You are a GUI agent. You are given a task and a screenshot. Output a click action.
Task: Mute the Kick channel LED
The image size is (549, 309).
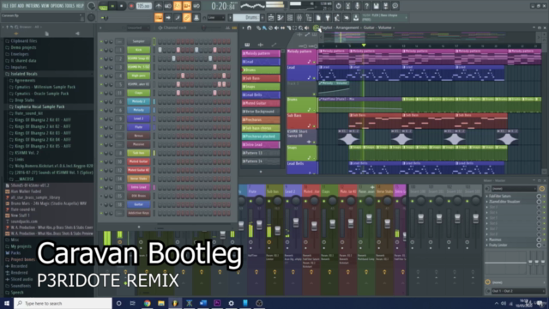(x=101, y=50)
